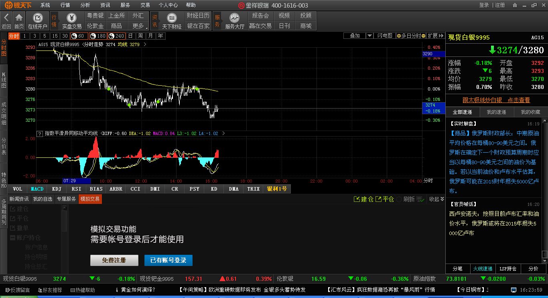Open the 我的收藏 news tab
Image resolution: width=548 pixels, height=298 pixels.
(x=530, y=112)
